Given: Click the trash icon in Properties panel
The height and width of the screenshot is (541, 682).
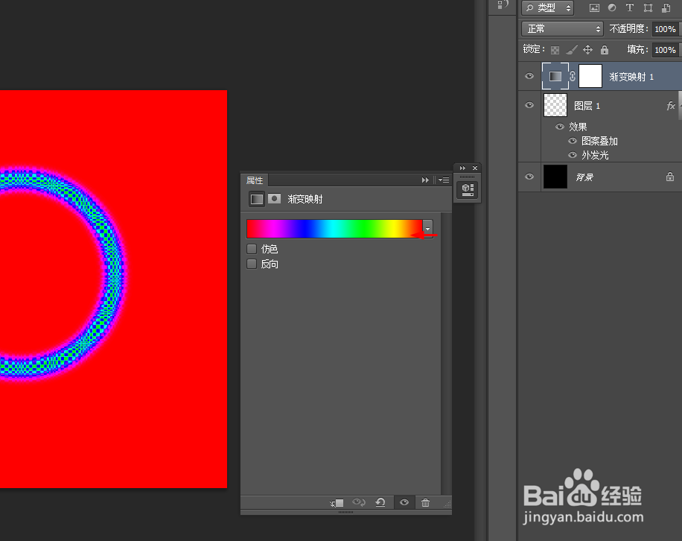Looking at the screenshot, I should (425, 503).
